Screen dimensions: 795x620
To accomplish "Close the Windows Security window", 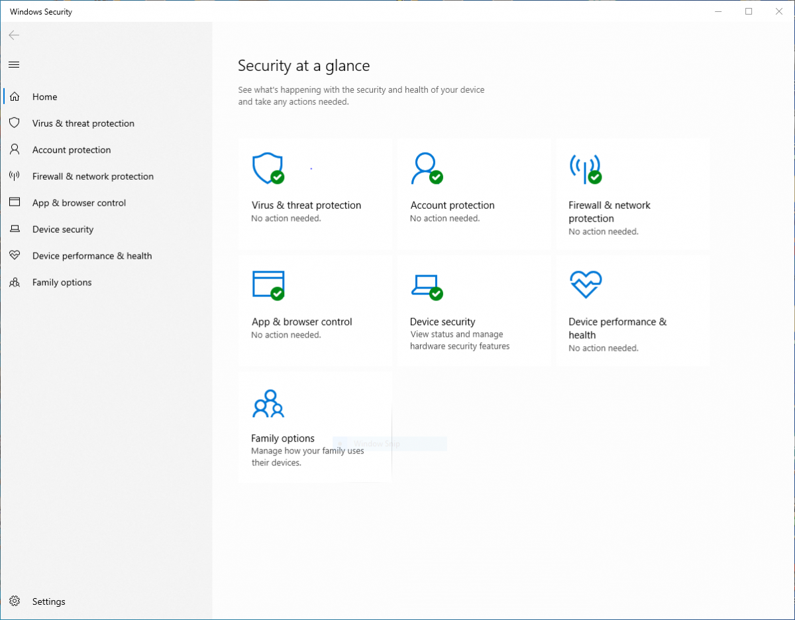I will point(779,11).
